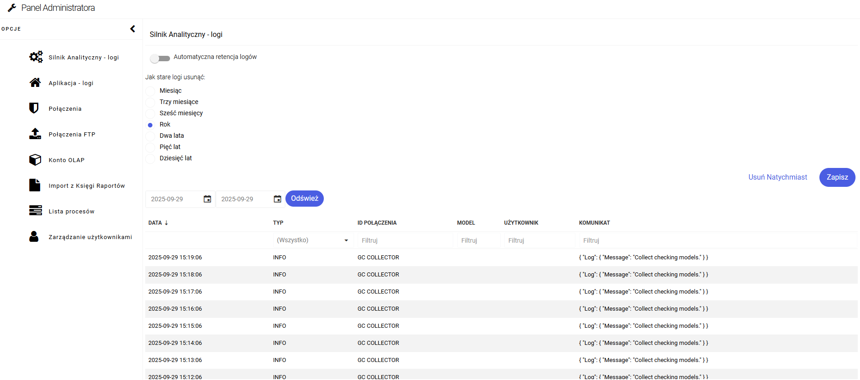Click the user icon for Zarządzanie użytkownikami
The width and height of the screenshot is (860, 380).
point(34,236)
